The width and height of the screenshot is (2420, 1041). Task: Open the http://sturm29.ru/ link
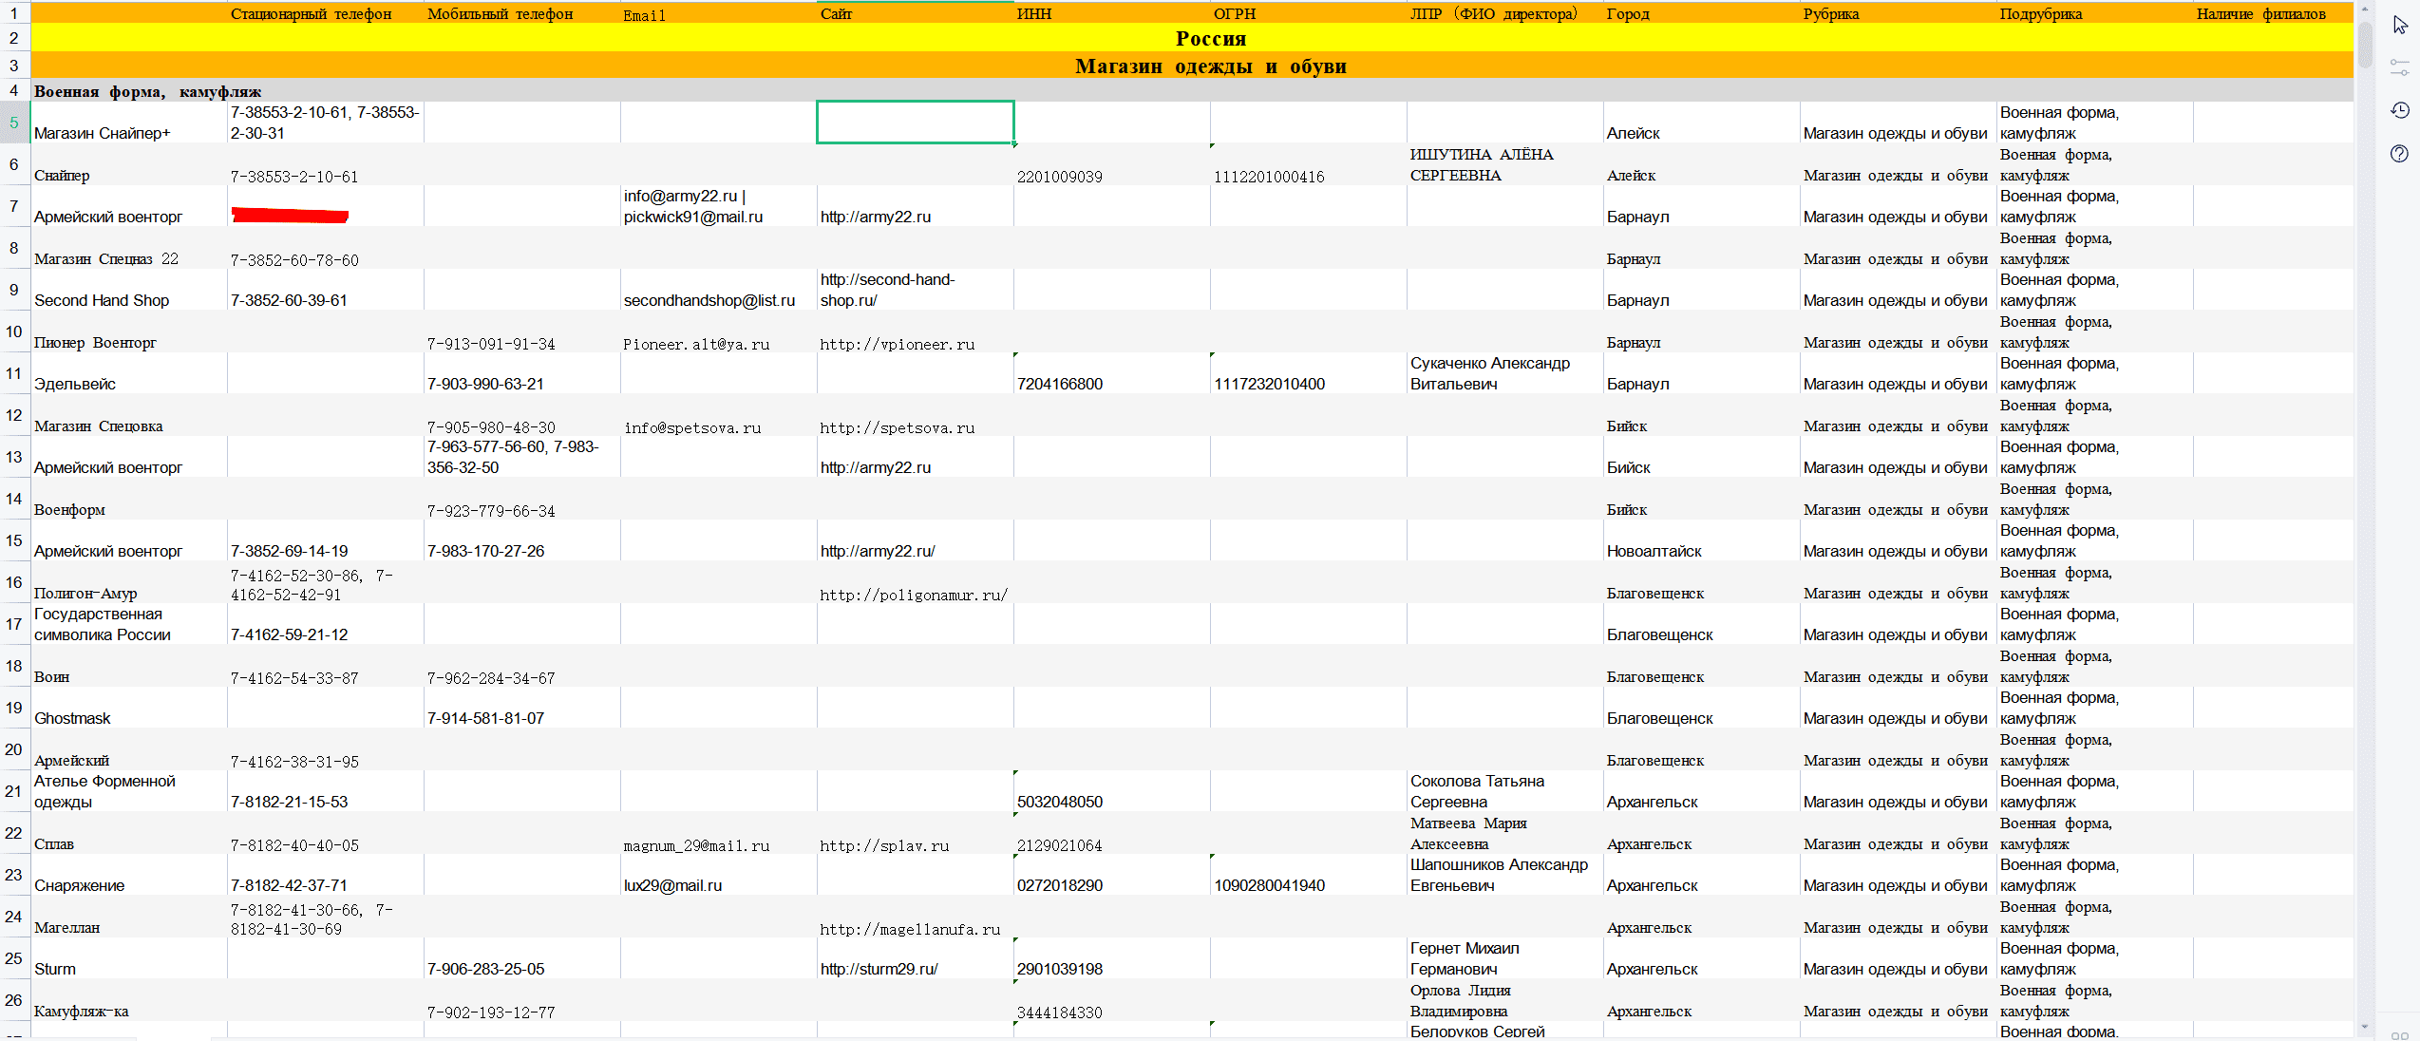879,970
